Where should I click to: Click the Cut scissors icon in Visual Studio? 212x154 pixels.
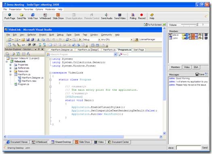(38, 40)
